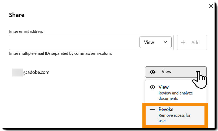Screen dimensions: 218x131
Task: Close the Share dialog
Action: pos(211,6)
